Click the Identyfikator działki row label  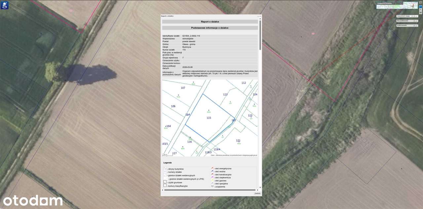171,36
